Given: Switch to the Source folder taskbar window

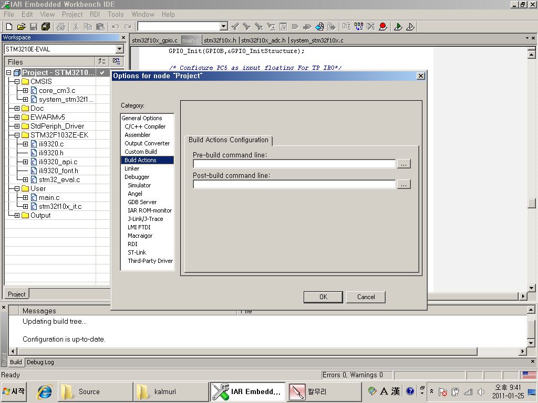Looking at the screenshot, I should tap(95, 391).
